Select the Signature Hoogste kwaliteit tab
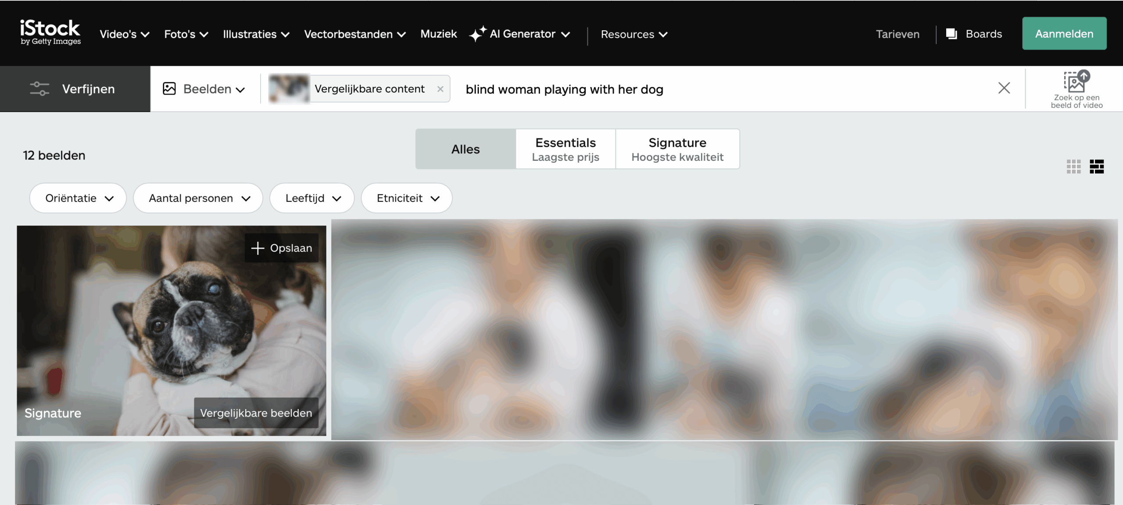1123x505 pixels. tap(677, 149)
